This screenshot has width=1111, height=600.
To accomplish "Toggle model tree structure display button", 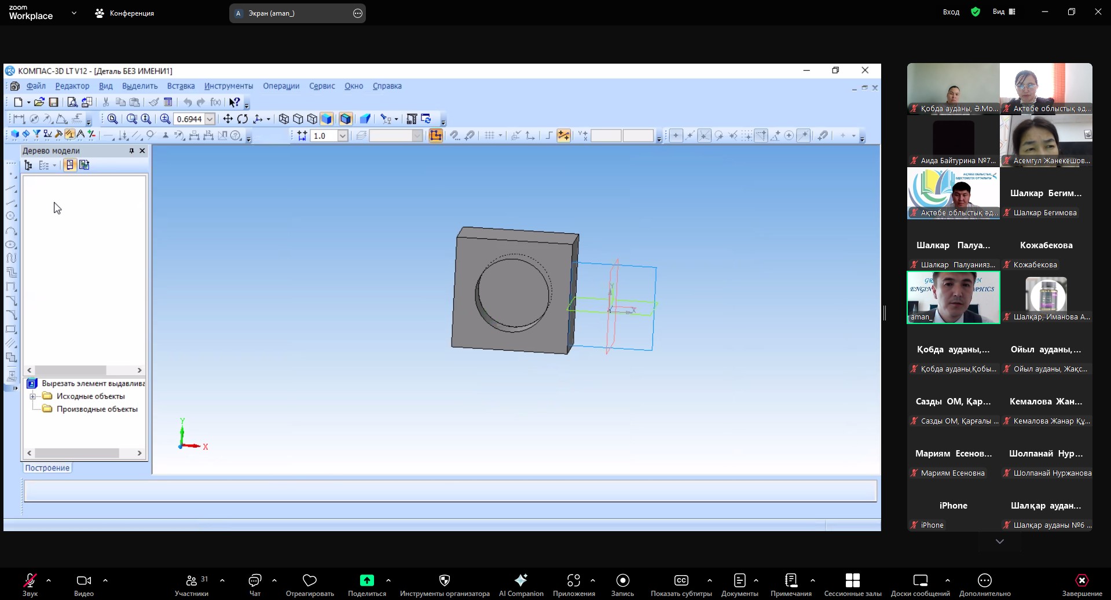I will click(28, 165).
